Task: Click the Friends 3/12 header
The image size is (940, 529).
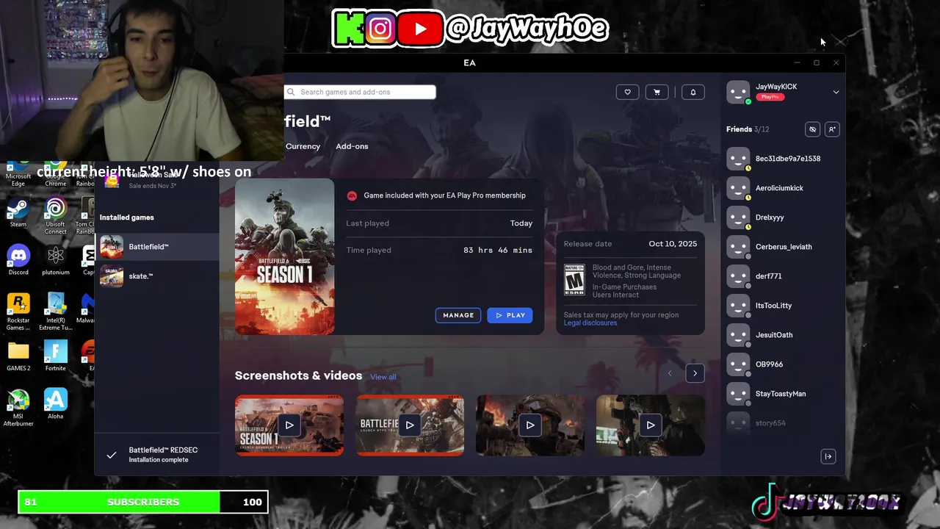Action: [748, 129]
